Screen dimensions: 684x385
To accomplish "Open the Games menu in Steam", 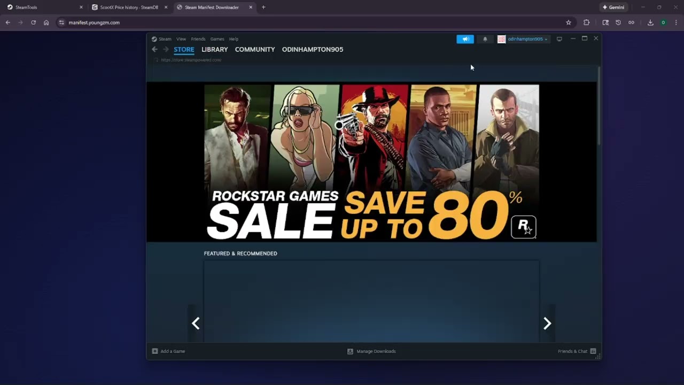I will tap(217, 39).
